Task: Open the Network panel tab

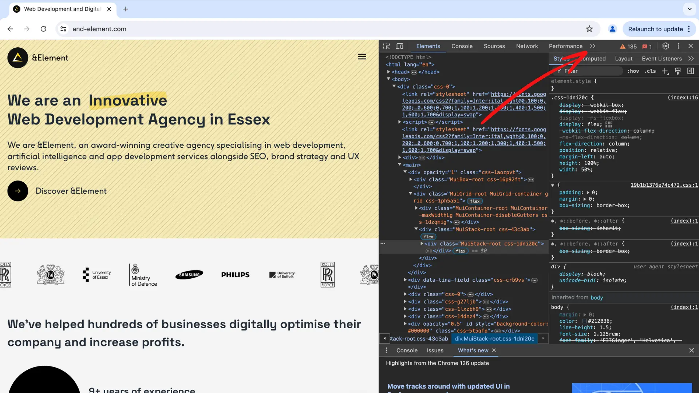Action: pos(527,46)
